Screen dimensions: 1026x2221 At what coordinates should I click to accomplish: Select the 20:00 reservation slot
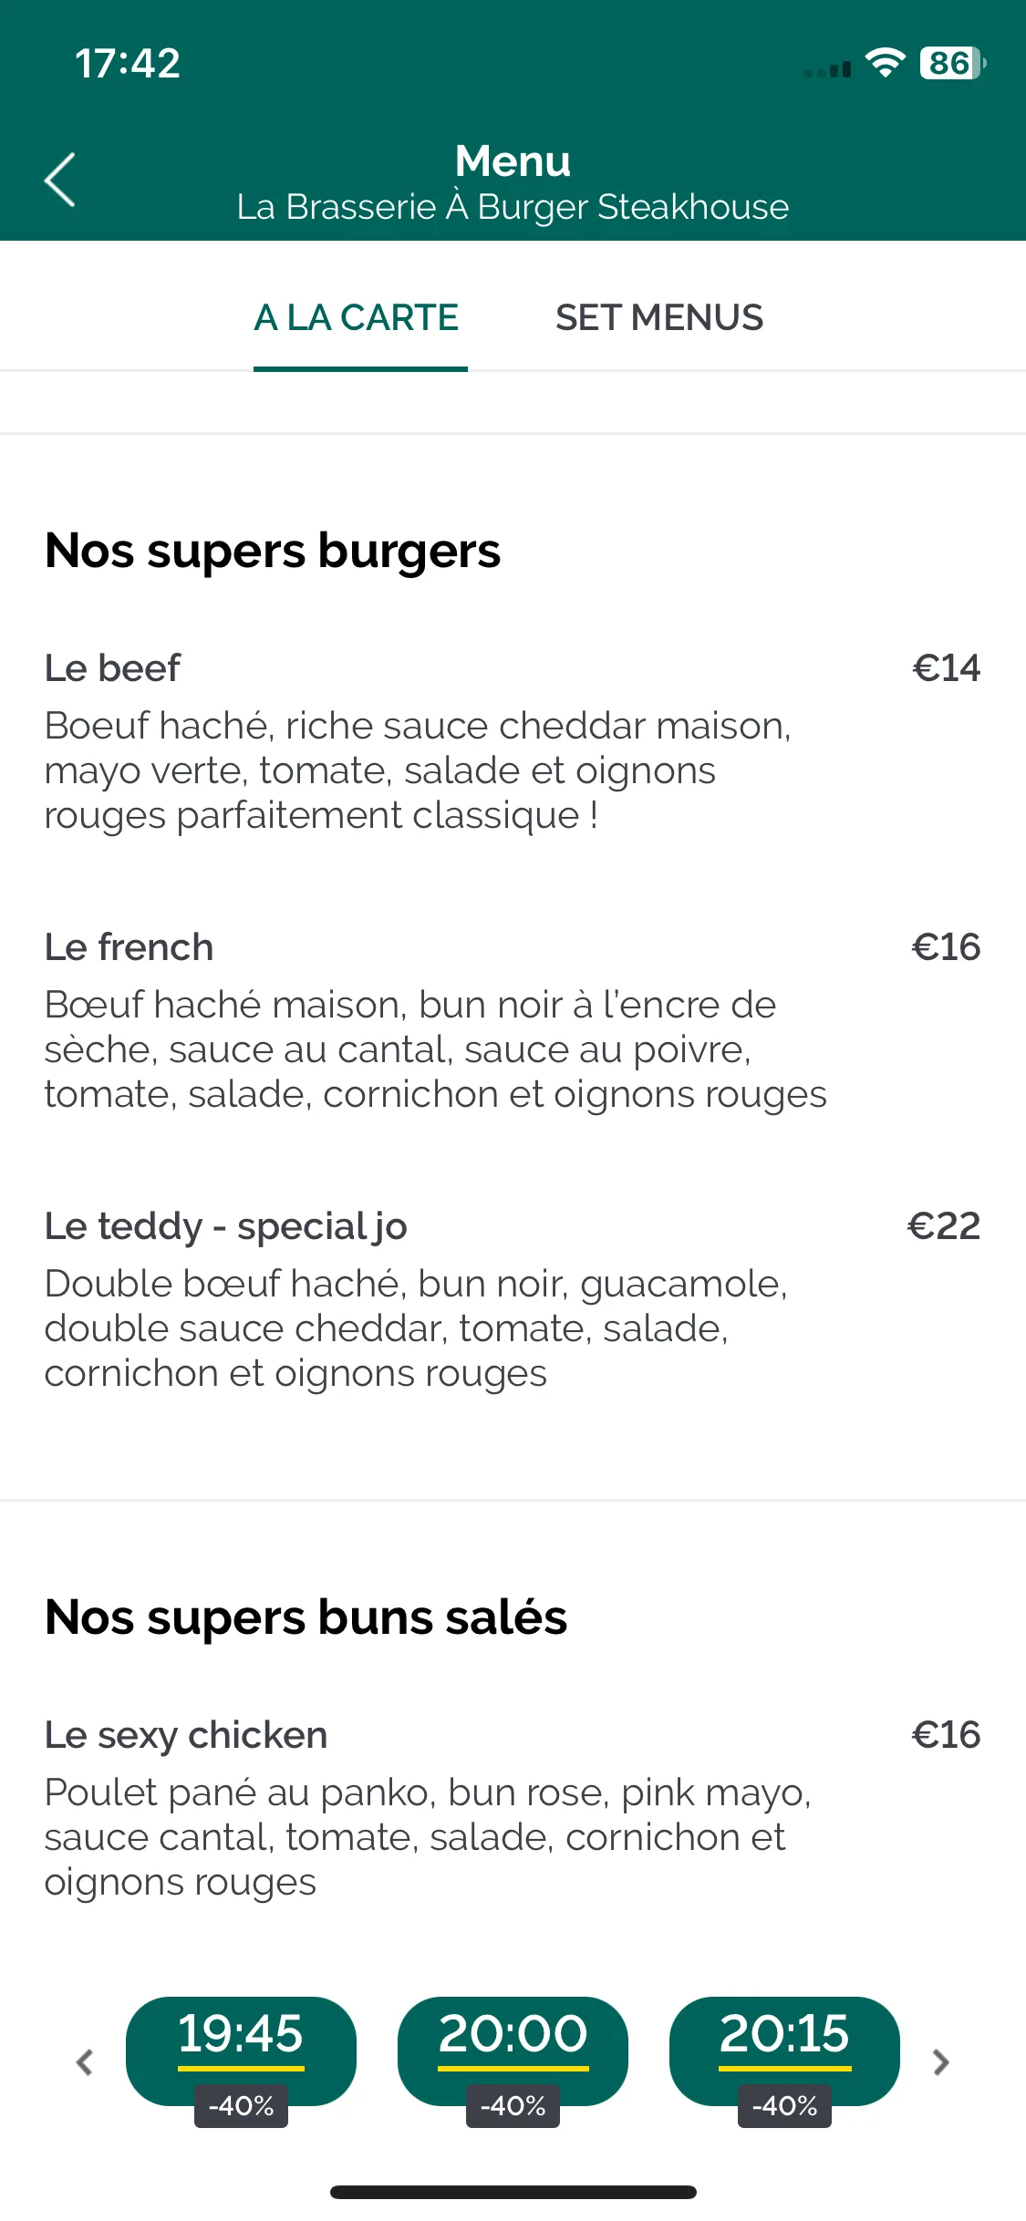click(513, 2051)
